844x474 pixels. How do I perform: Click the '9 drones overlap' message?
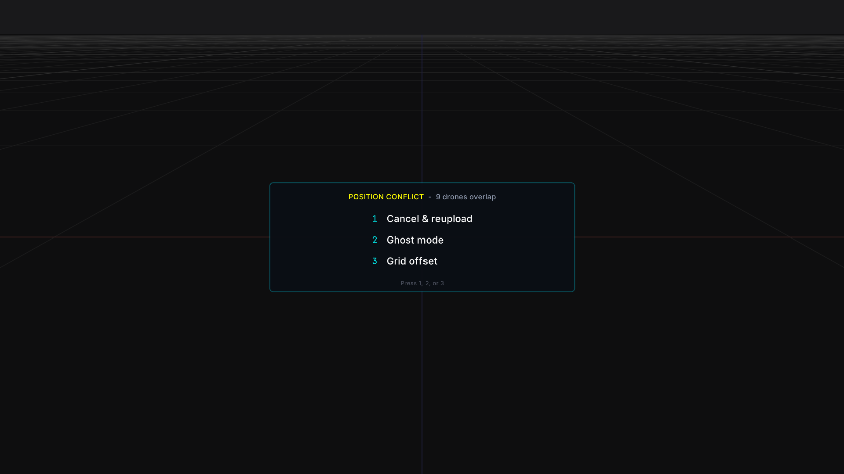coord(466,197)
